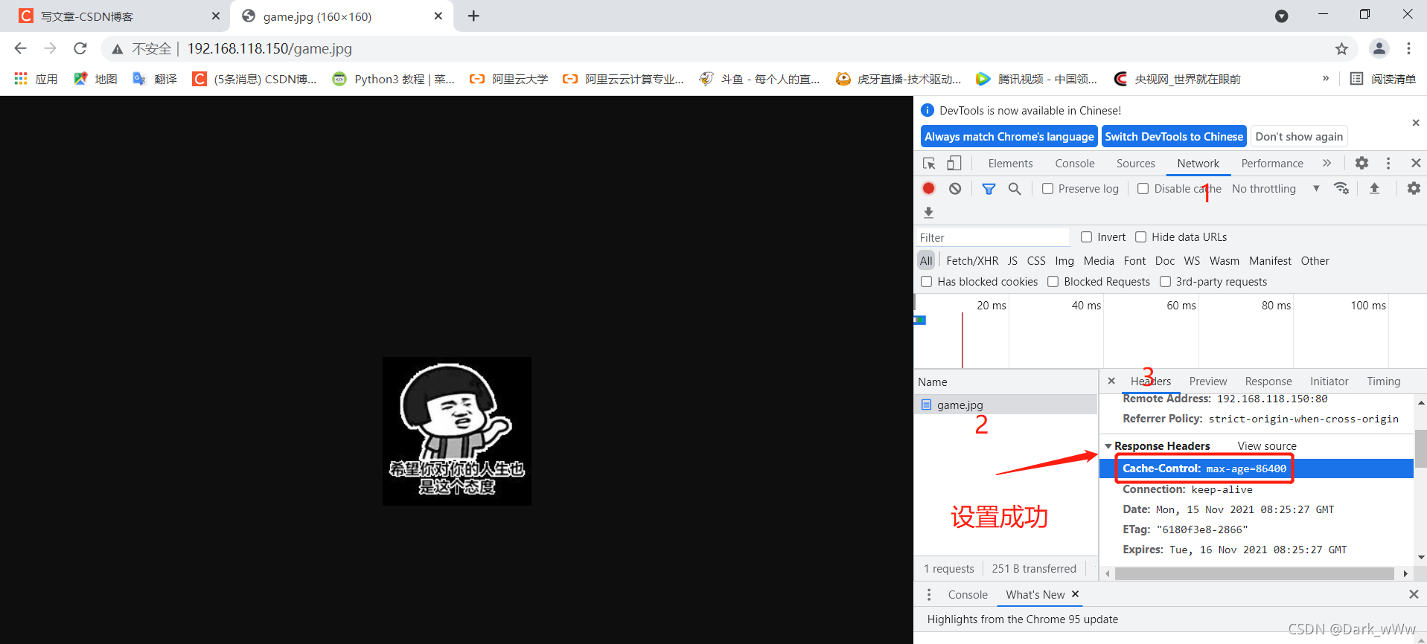1427x644 pixels.
Task: Open DevTools customize three-dot menu
Action: 1388,163
